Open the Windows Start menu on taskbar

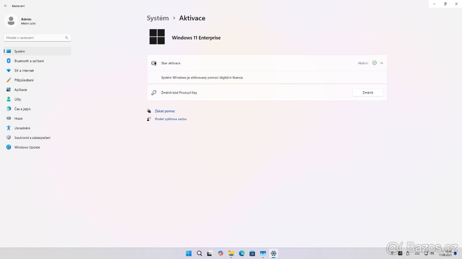189,253
